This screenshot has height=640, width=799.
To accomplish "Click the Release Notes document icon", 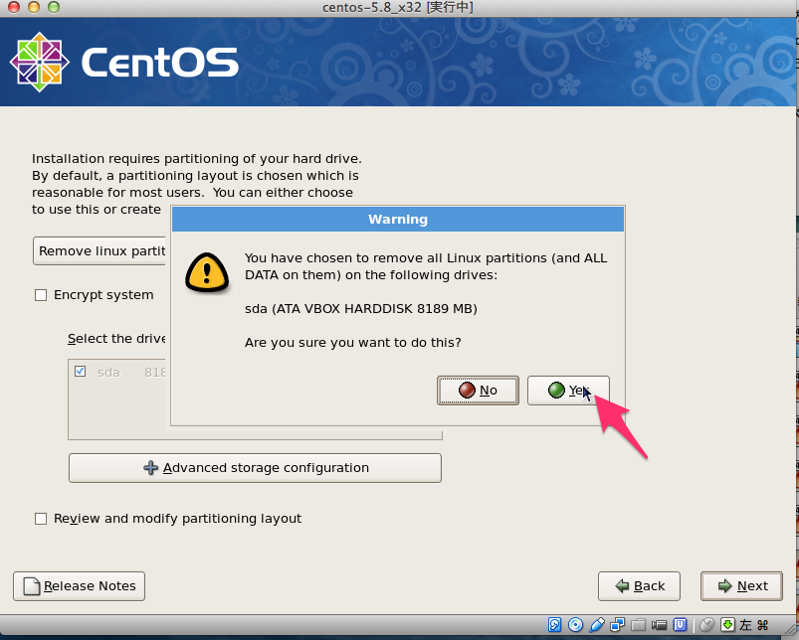I will (32, 586).
